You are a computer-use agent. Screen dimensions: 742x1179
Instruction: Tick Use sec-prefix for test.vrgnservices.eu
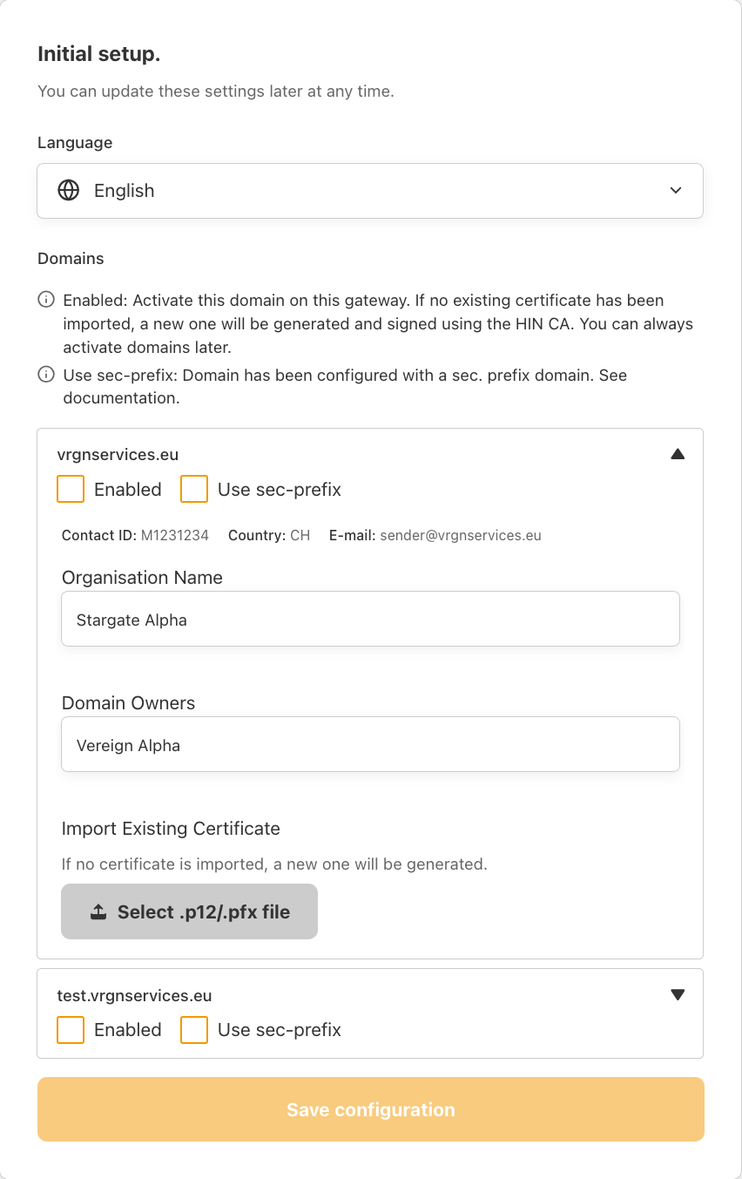[194, 1030]
